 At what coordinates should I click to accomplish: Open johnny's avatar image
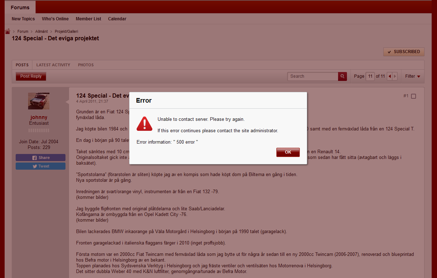[39, 101]
